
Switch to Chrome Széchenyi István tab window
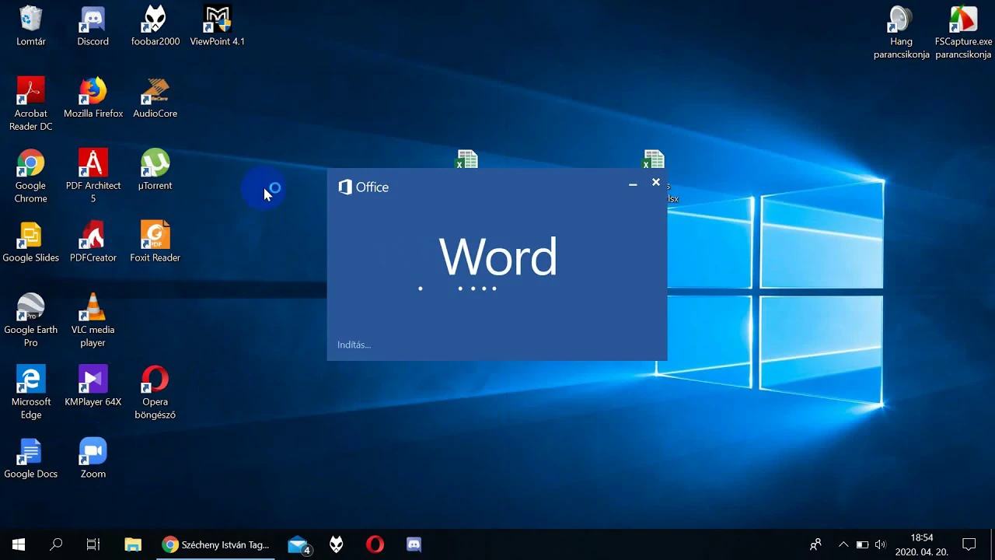[216, 544]
